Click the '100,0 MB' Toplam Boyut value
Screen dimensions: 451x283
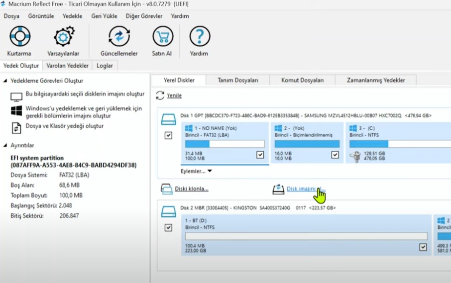pos(71,195)
